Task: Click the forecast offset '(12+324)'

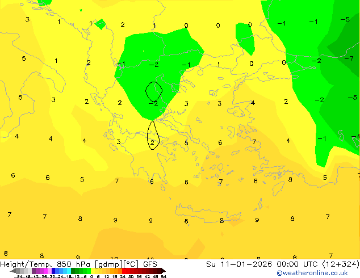Action: pos(341,264)
